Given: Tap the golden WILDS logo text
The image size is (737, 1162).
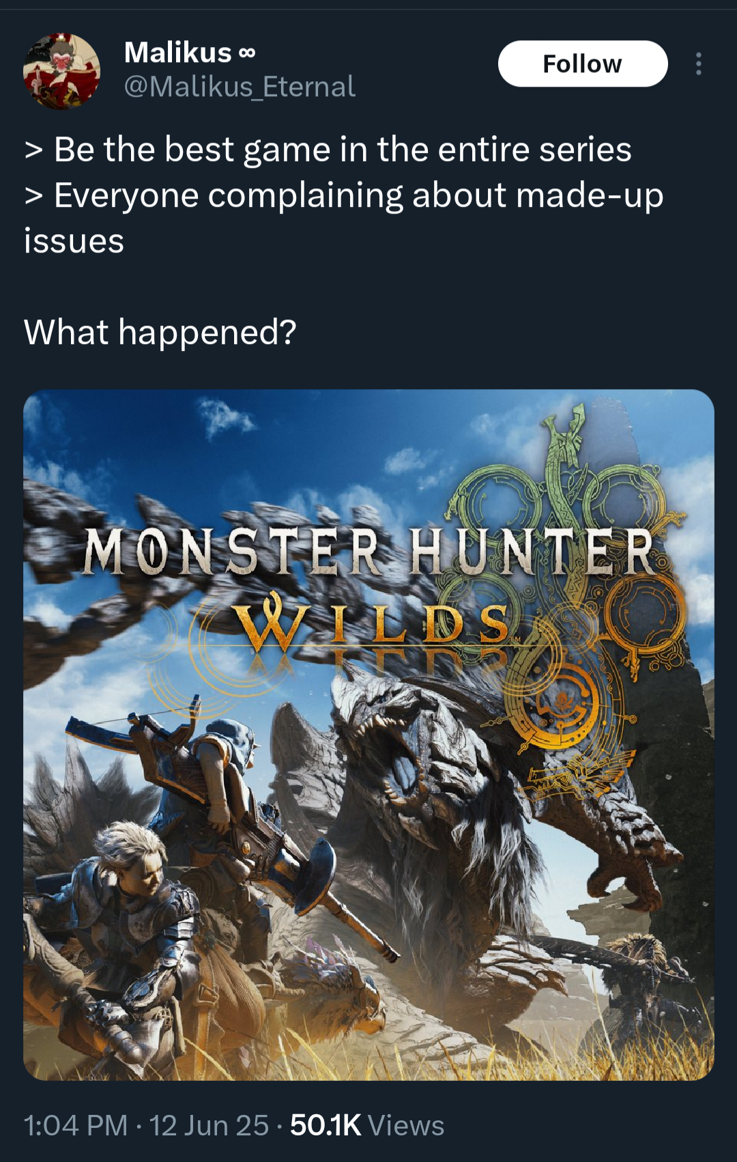Looking at the screenshot, I should pyautogui.click(x=373, y=625).
